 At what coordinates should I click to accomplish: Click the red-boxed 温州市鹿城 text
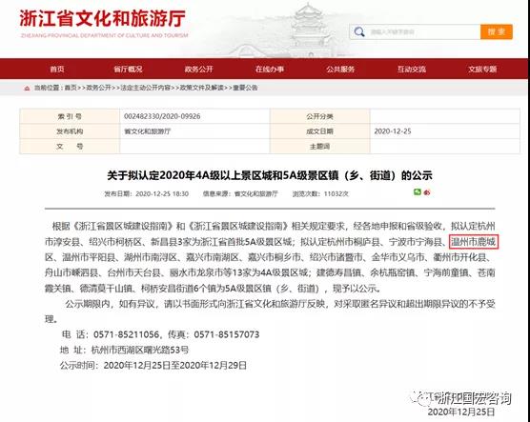click(474, 242)
